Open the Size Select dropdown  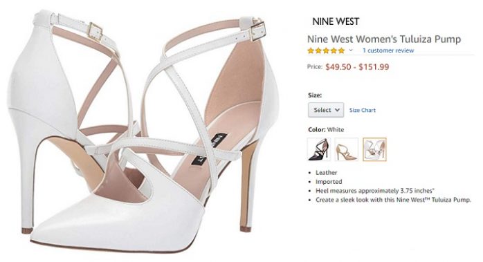[x=326, y=110]
